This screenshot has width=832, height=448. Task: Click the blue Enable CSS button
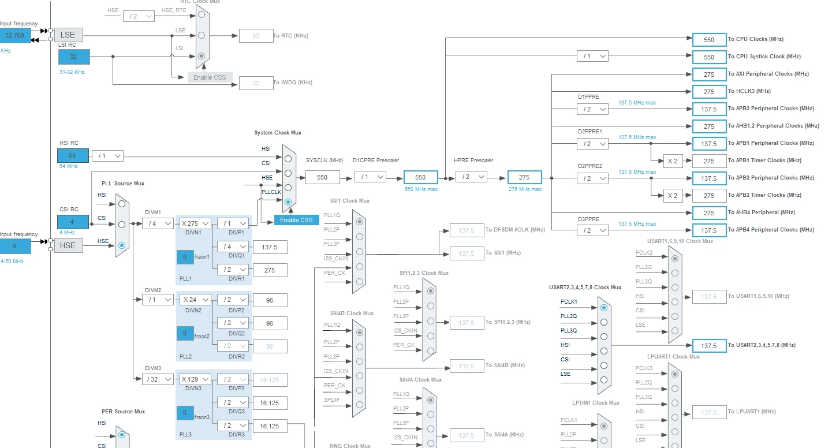tap(296, 220)
